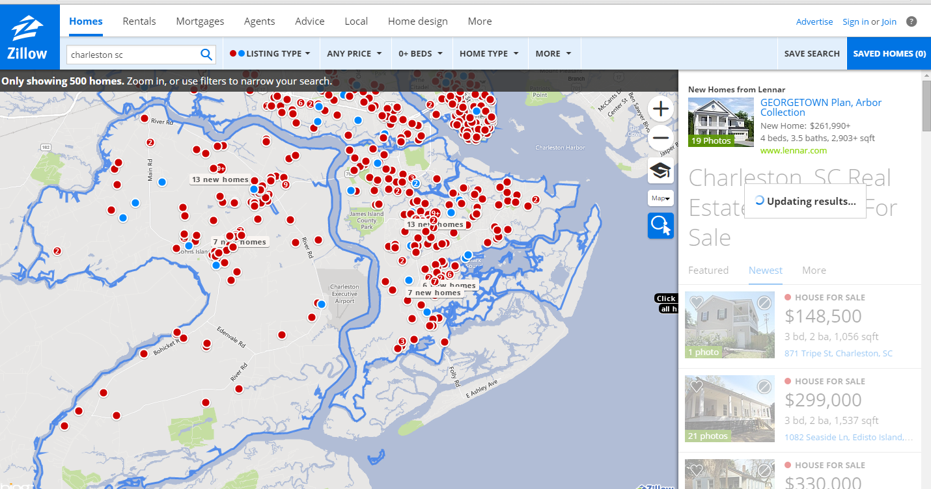This screenshot has width=931, height=489.
Task: Click the '3 bd, 2 ba, 1,537 sqft' details
Action: (x=831, y=421)
